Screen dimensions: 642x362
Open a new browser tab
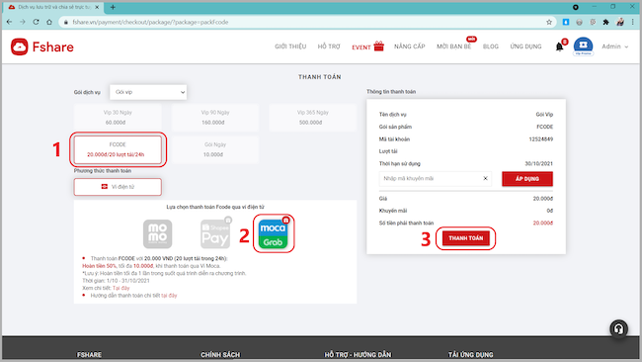pyautogui.click(x=113, y=7)
